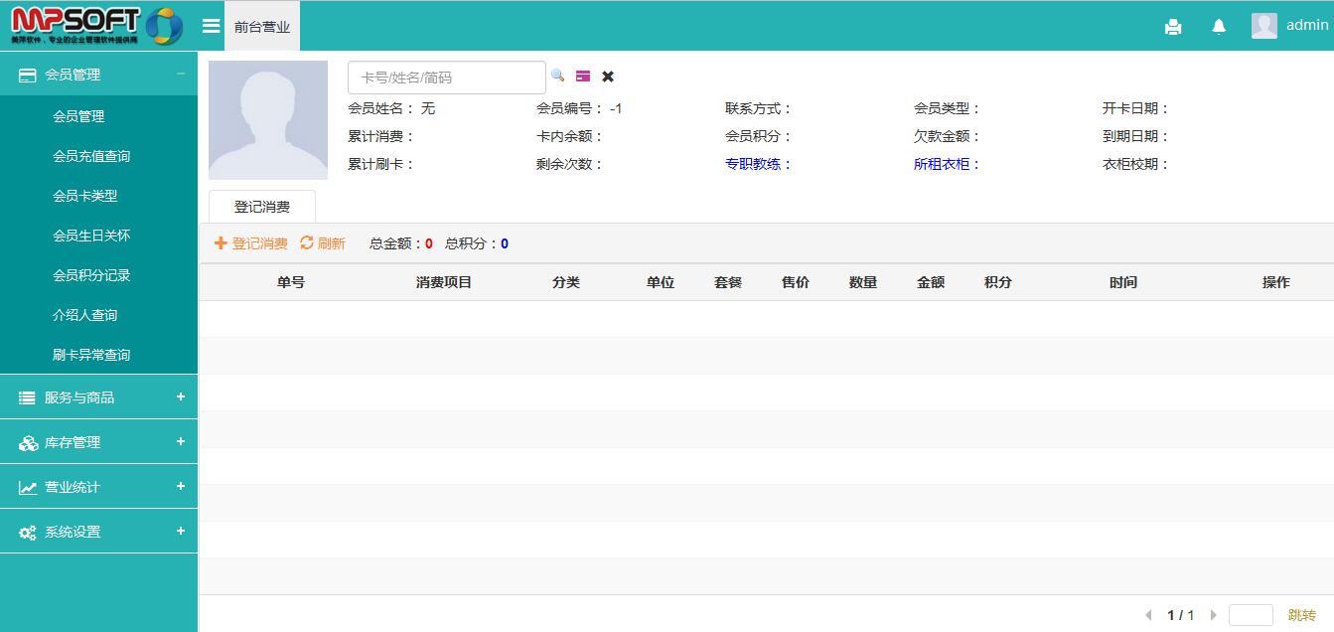
Task: Toggle the hamburger sidebar menu icon
Action: (211, 26)
